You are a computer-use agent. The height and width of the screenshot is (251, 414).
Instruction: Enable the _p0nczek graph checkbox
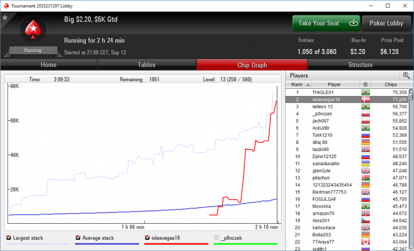(216, 237)
